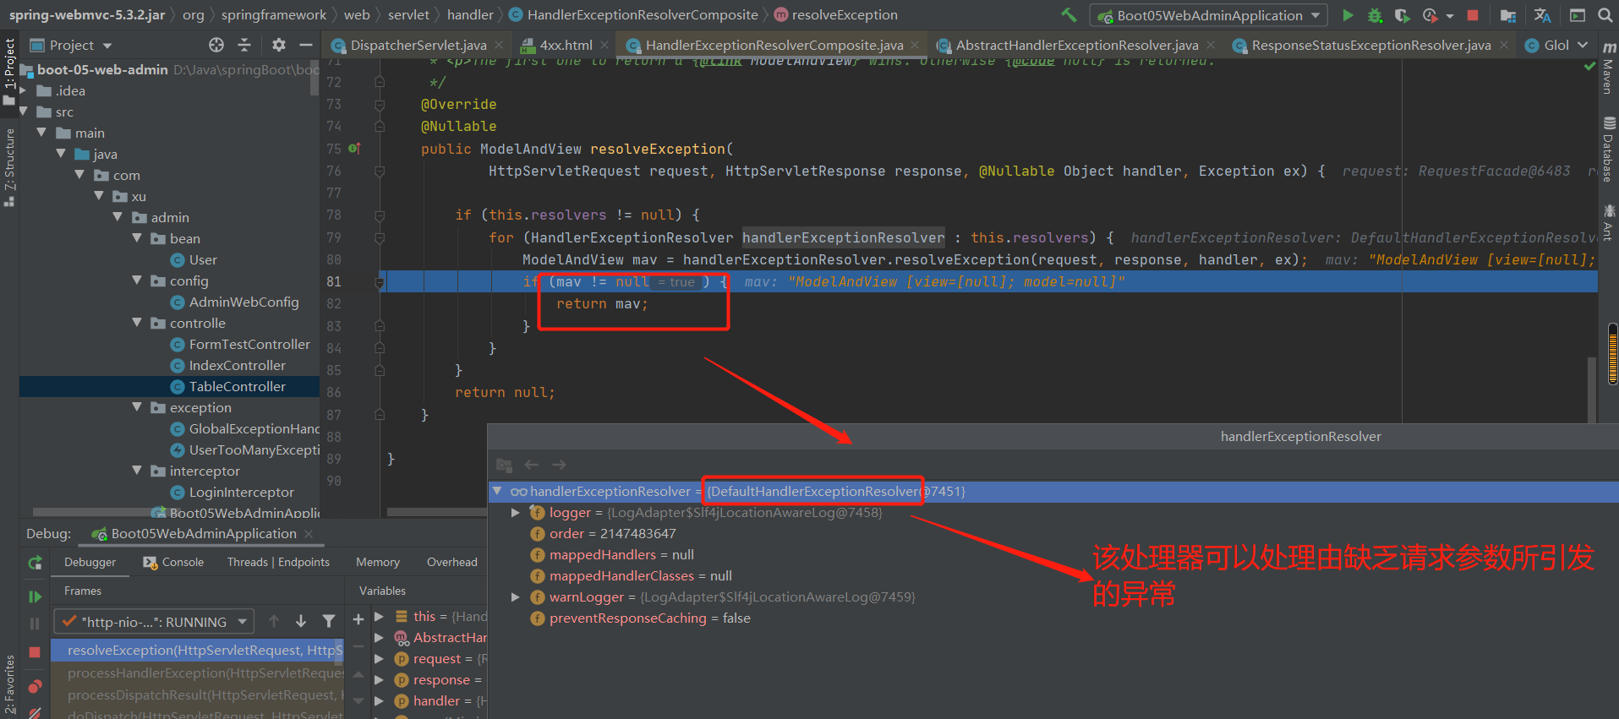Resume program in debugger sidebar

pyautogui.click(x=35, y=596)
